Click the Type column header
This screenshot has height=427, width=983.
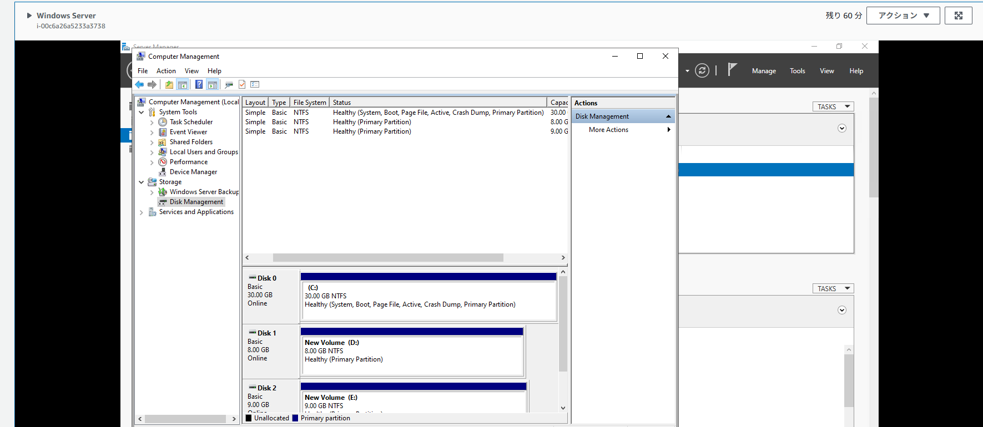coord(279,103)
